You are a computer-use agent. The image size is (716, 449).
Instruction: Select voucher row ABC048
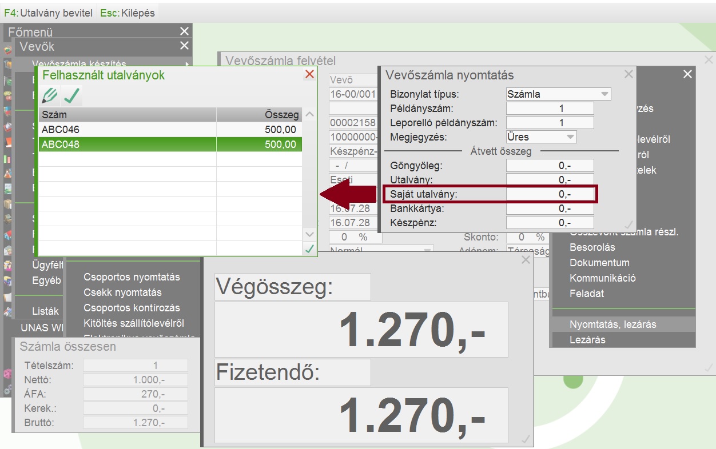coord(170,145)
